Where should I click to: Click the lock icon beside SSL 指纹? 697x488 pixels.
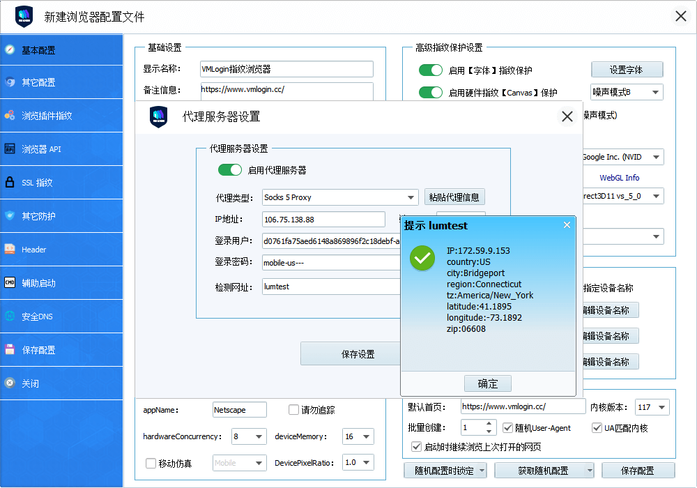(x=10, y=182)
